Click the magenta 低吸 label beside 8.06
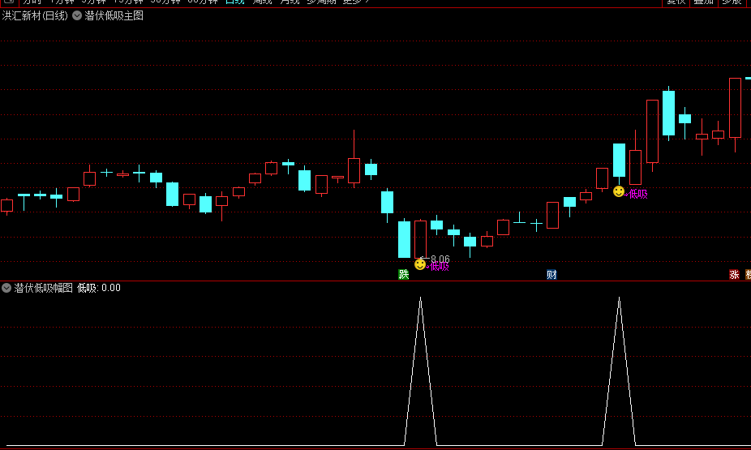 440,267
